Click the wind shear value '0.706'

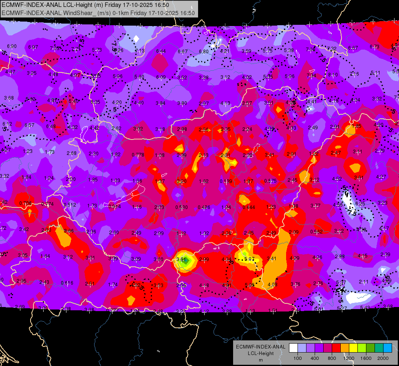point(25,203)
